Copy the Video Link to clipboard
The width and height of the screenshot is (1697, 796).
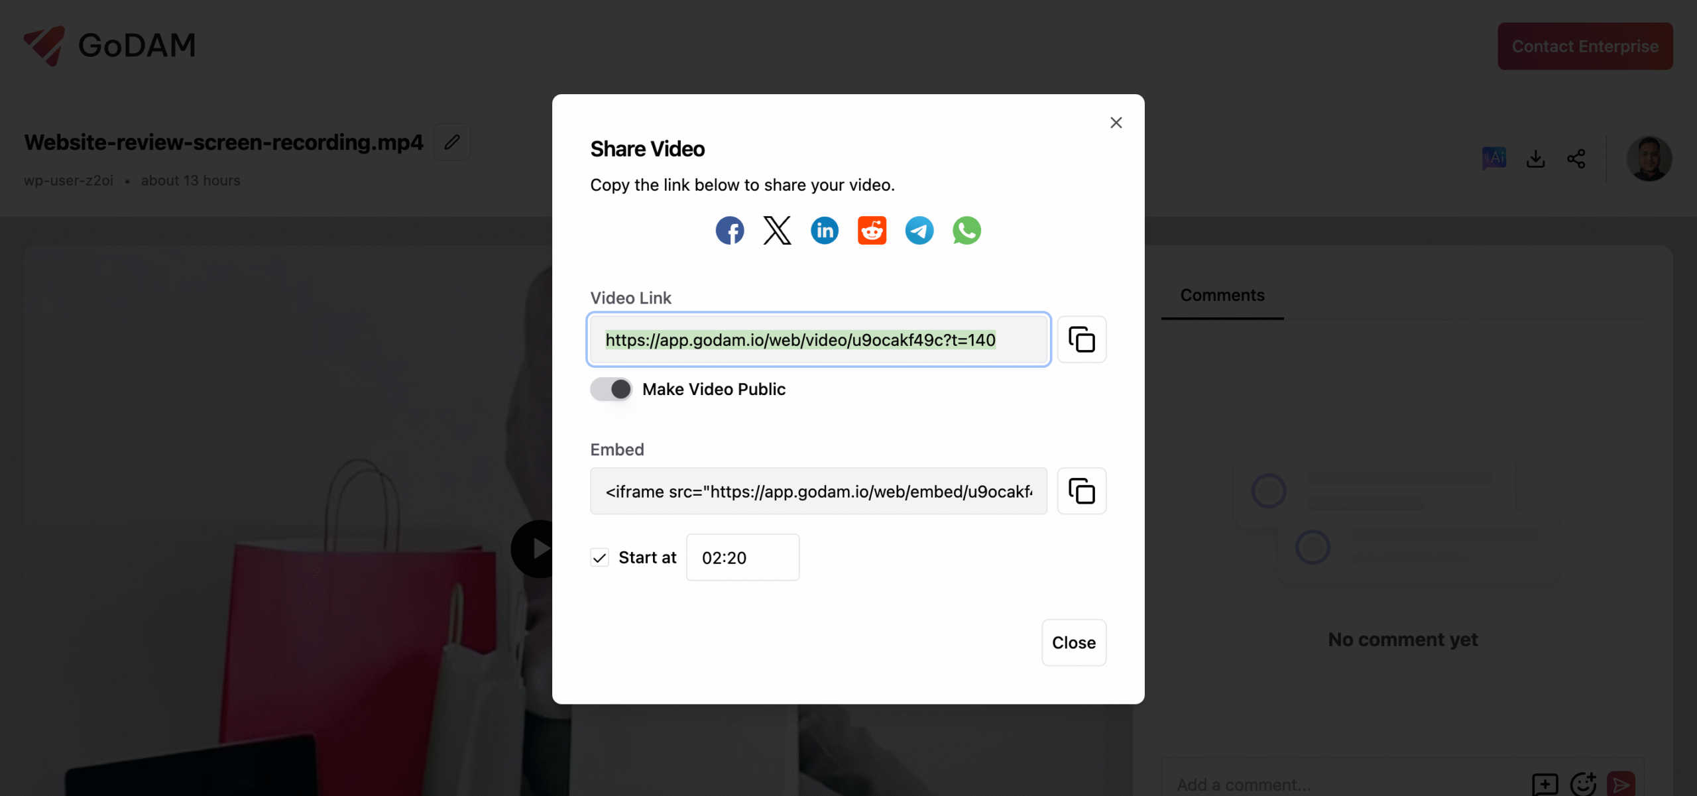point(1081,339)
